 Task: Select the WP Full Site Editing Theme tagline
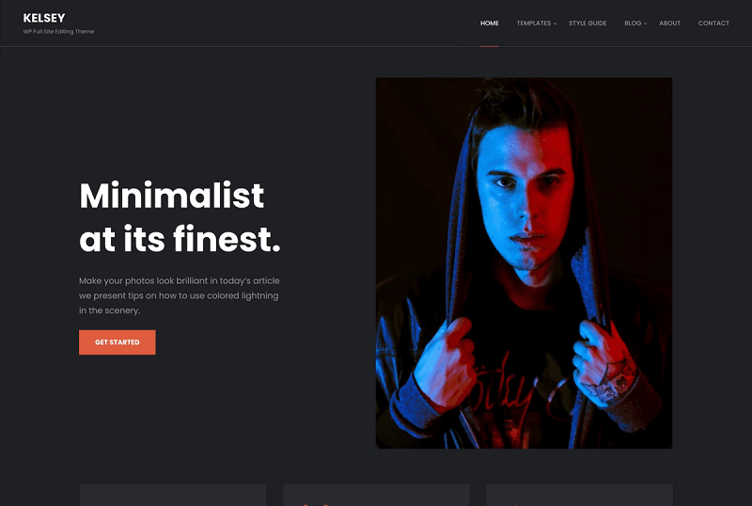(x=58, y=32)
